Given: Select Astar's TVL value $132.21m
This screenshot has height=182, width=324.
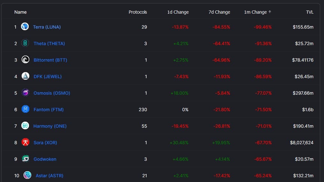Looking at the screenshot, I should (x=303, y=176).
